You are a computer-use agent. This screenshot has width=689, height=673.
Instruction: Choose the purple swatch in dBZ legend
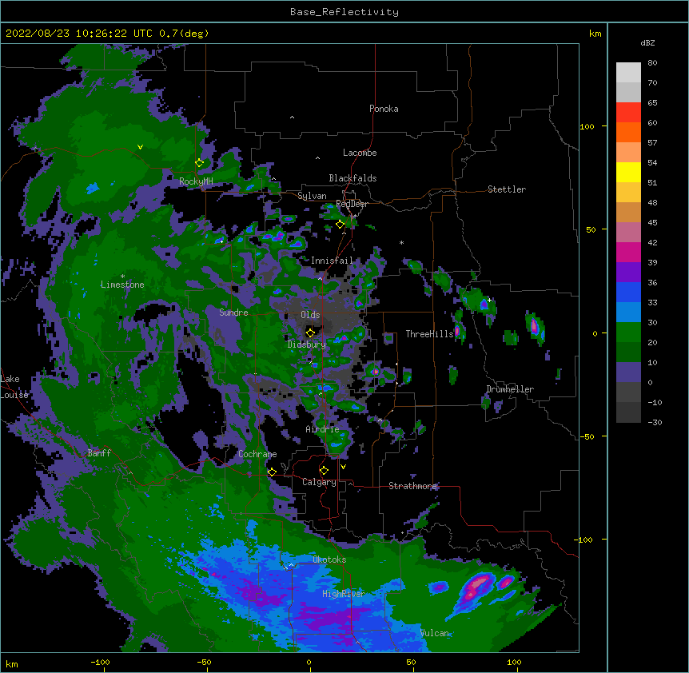click(628, 273)
